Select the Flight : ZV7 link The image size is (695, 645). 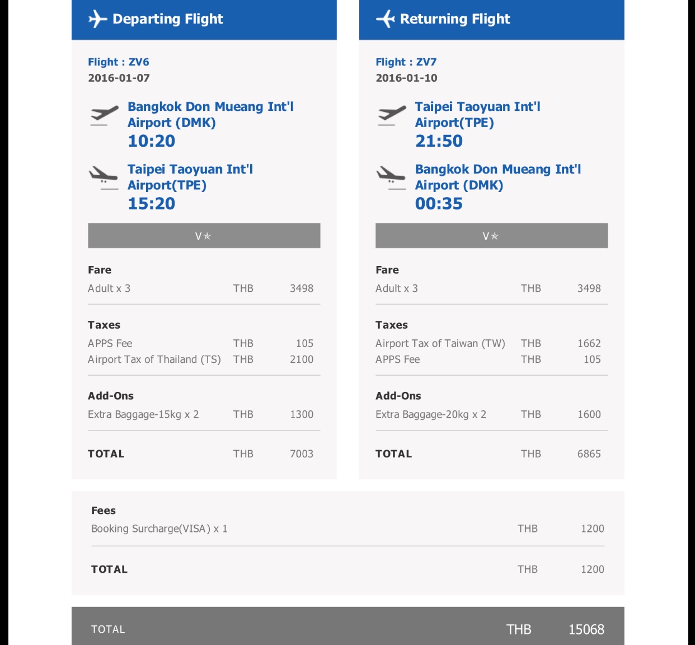pyautogui.click(x=406, y=62)
